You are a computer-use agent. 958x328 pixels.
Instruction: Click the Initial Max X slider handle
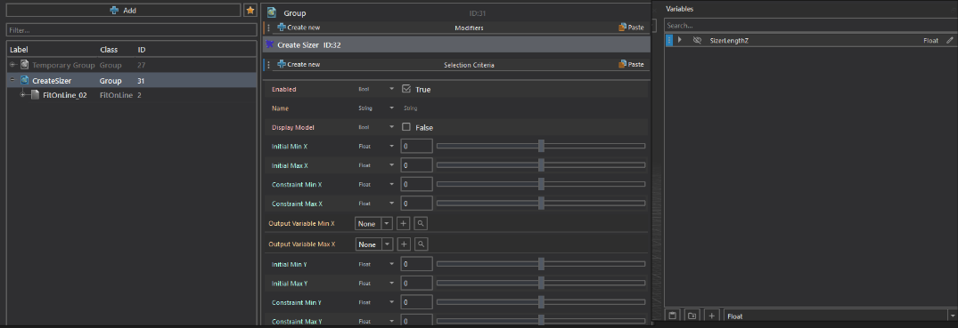point(541,165)
